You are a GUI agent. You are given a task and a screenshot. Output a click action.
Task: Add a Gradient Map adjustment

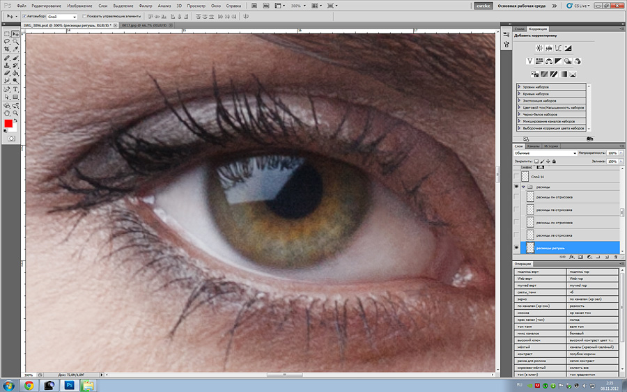pos(564,75)
